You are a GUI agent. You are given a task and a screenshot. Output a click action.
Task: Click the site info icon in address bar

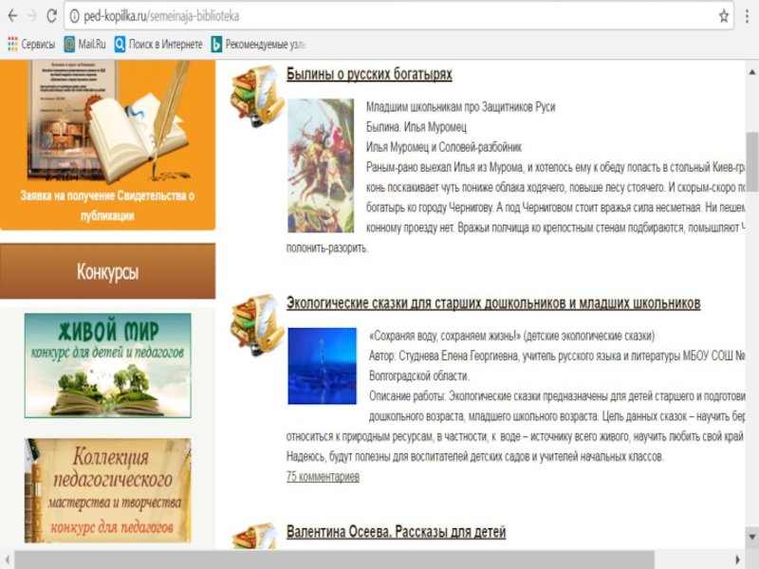click(74, 16)
